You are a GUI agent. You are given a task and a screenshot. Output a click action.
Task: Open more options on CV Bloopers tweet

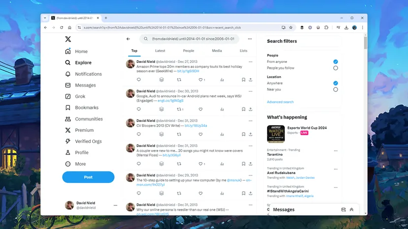click(x=251, y=121)
